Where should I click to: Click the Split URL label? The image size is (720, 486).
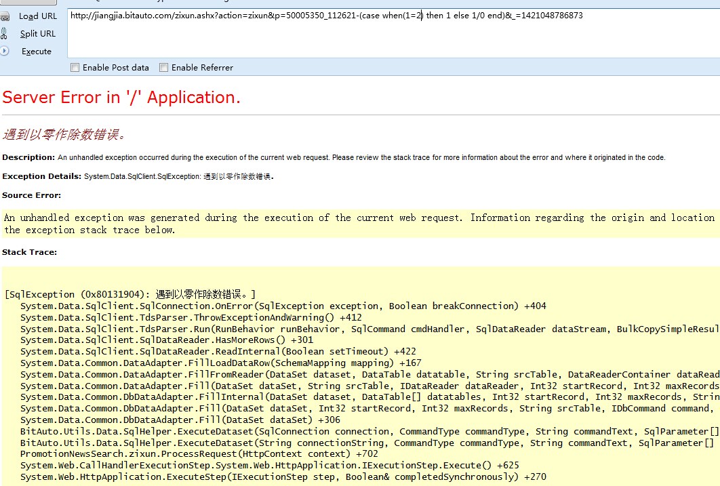tap(38, 33)
